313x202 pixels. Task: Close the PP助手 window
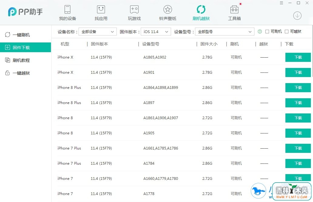[x=307, y=3]
